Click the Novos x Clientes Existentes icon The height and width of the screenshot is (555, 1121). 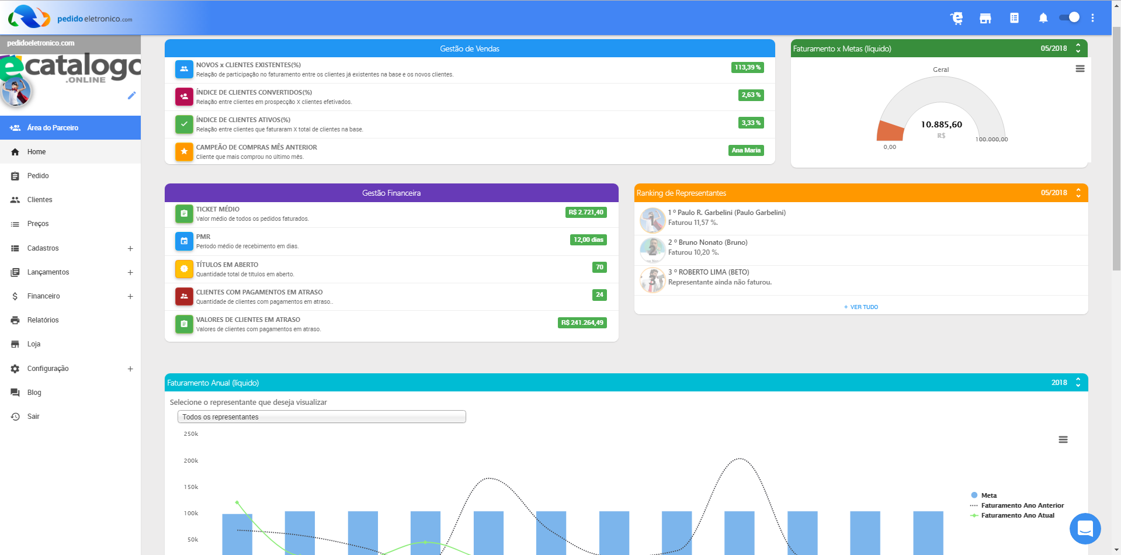click(184, 69)
